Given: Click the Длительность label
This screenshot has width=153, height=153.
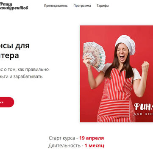Looking at the screenshot, I should (64, 145).
